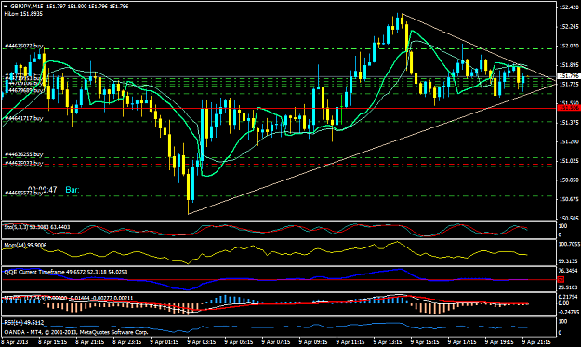581x347 pixels.
Task: Click the 8 Apr 23:15 time label
Action: click(x=127, y=341)
